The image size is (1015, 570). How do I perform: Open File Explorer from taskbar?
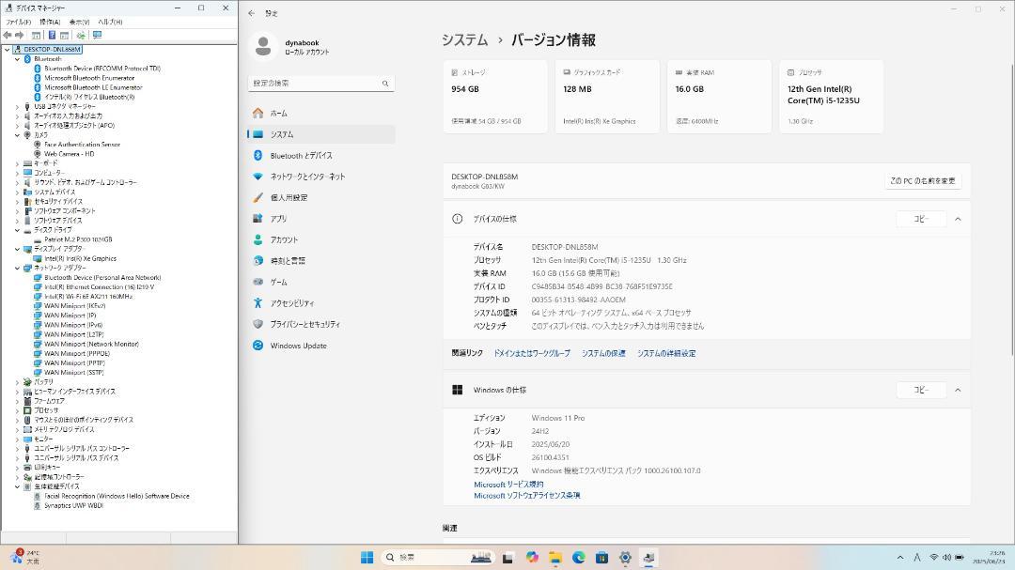[x=555, y=557]
